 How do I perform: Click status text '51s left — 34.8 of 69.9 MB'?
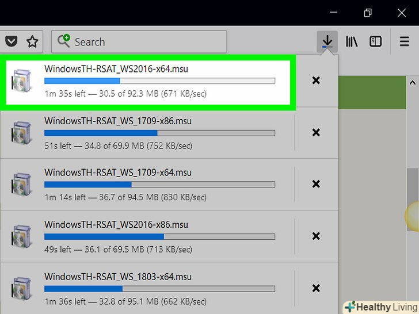(x=94, y=146)
